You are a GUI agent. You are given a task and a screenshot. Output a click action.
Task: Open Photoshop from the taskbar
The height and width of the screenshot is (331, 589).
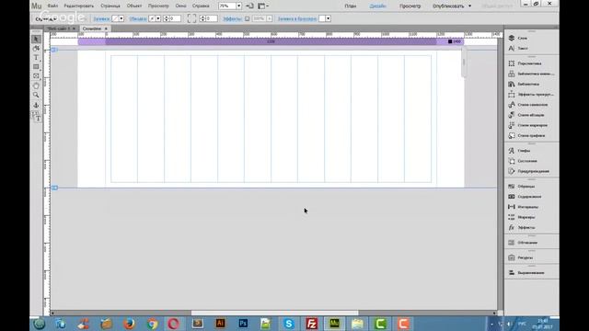tap(243, 323)
